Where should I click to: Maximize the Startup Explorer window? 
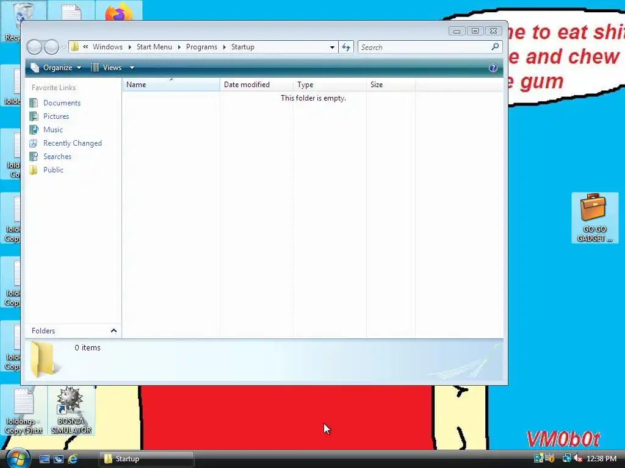pyautogui.click(x=475, y=31)
